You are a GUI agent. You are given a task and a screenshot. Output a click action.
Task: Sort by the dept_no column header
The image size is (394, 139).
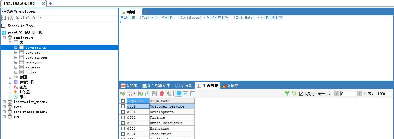click(x=138, y=101)
